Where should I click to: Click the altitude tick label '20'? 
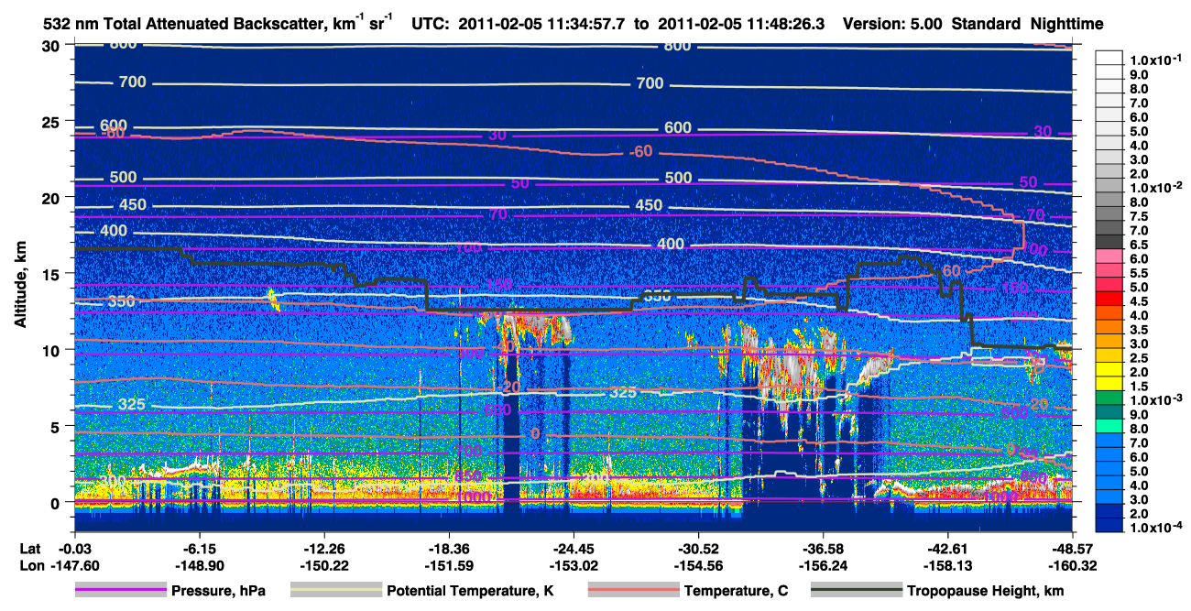point(53,197)
